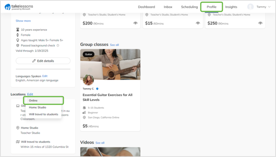Viewport: 276px width, 157px height.
Task: Click Edit next to Locations
Action: pos(30,94)
